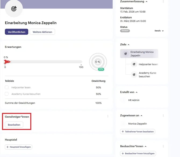The image size is (180, 157).
Task: Edit participants via Teilnehmer*innen bearbeiten
Action: (x=138, y=132)
